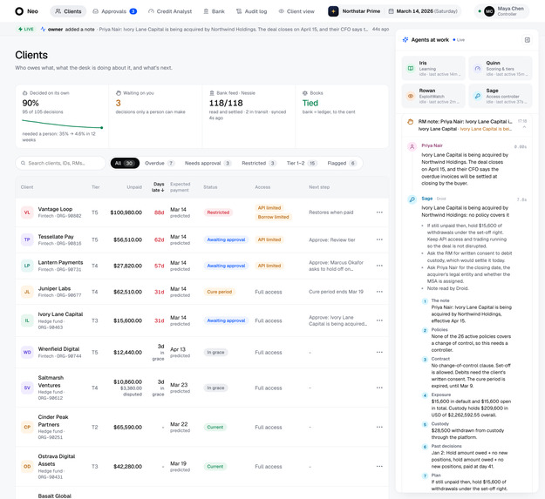Select the Sage Access controller card

point(501,96)
